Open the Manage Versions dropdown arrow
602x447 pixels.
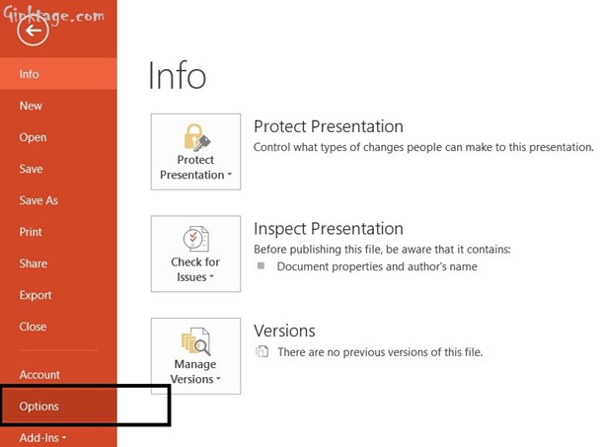(x=218, y=379)
